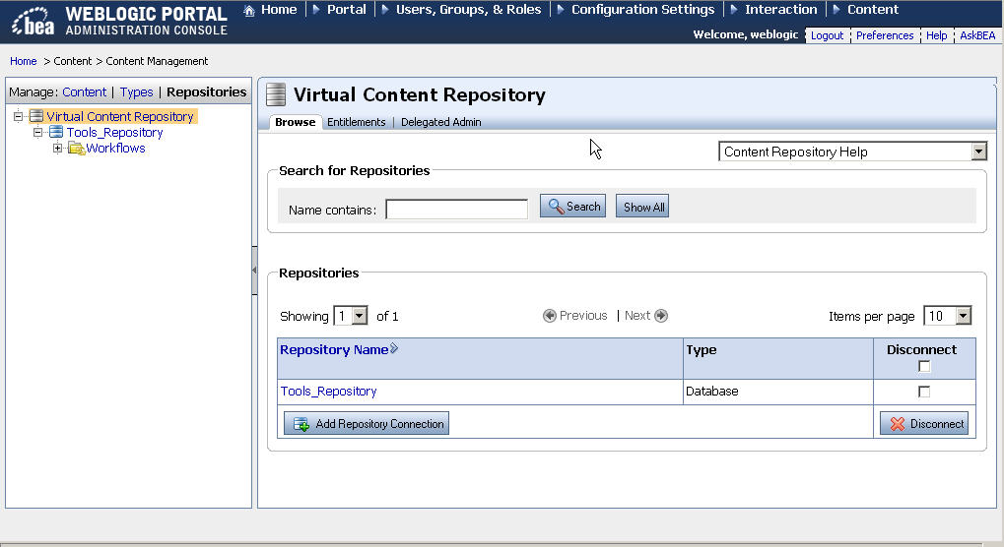
Task: Sort by the Repository Name column header
Action: pyautogui.click(x=334, y=349)
